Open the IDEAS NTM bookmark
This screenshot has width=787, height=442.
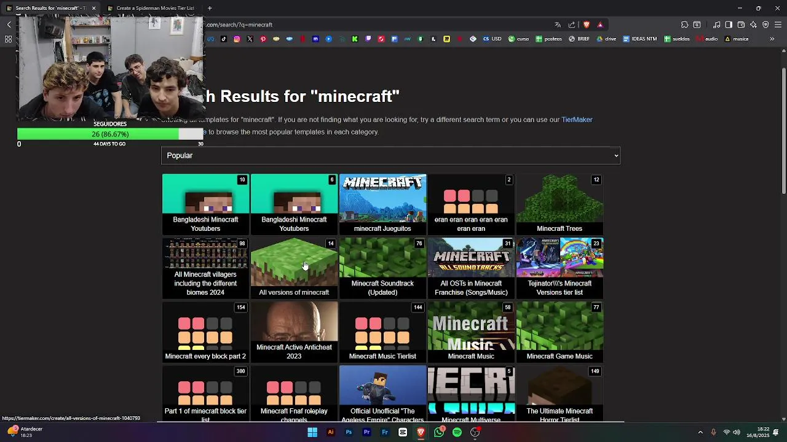(x=640, y=39)
